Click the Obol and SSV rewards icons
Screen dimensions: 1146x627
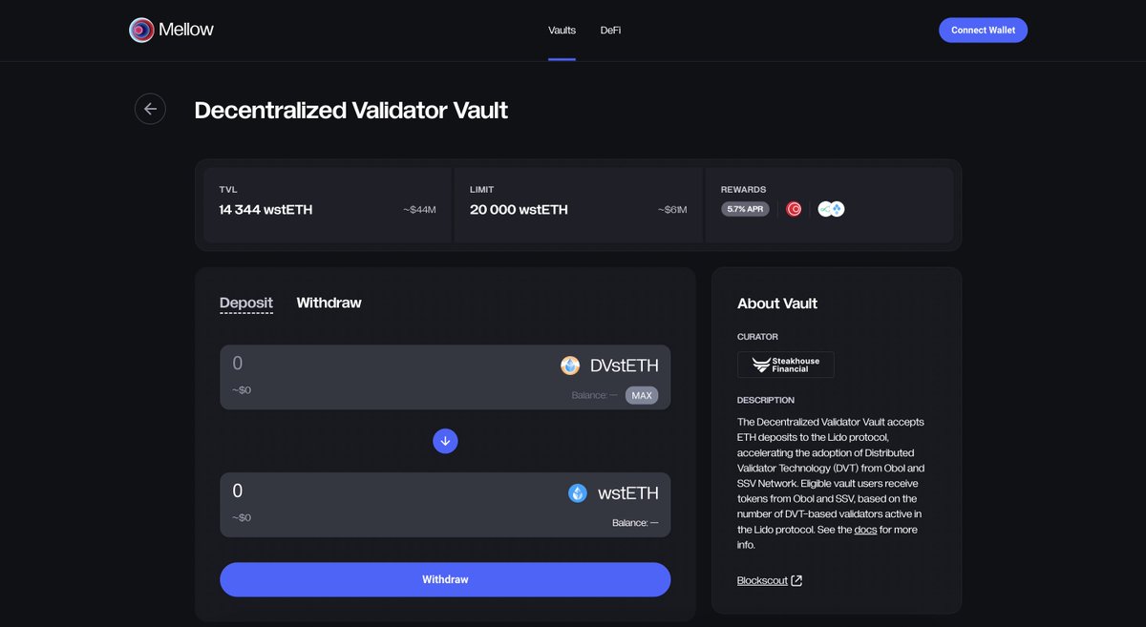tap(831, 209)
